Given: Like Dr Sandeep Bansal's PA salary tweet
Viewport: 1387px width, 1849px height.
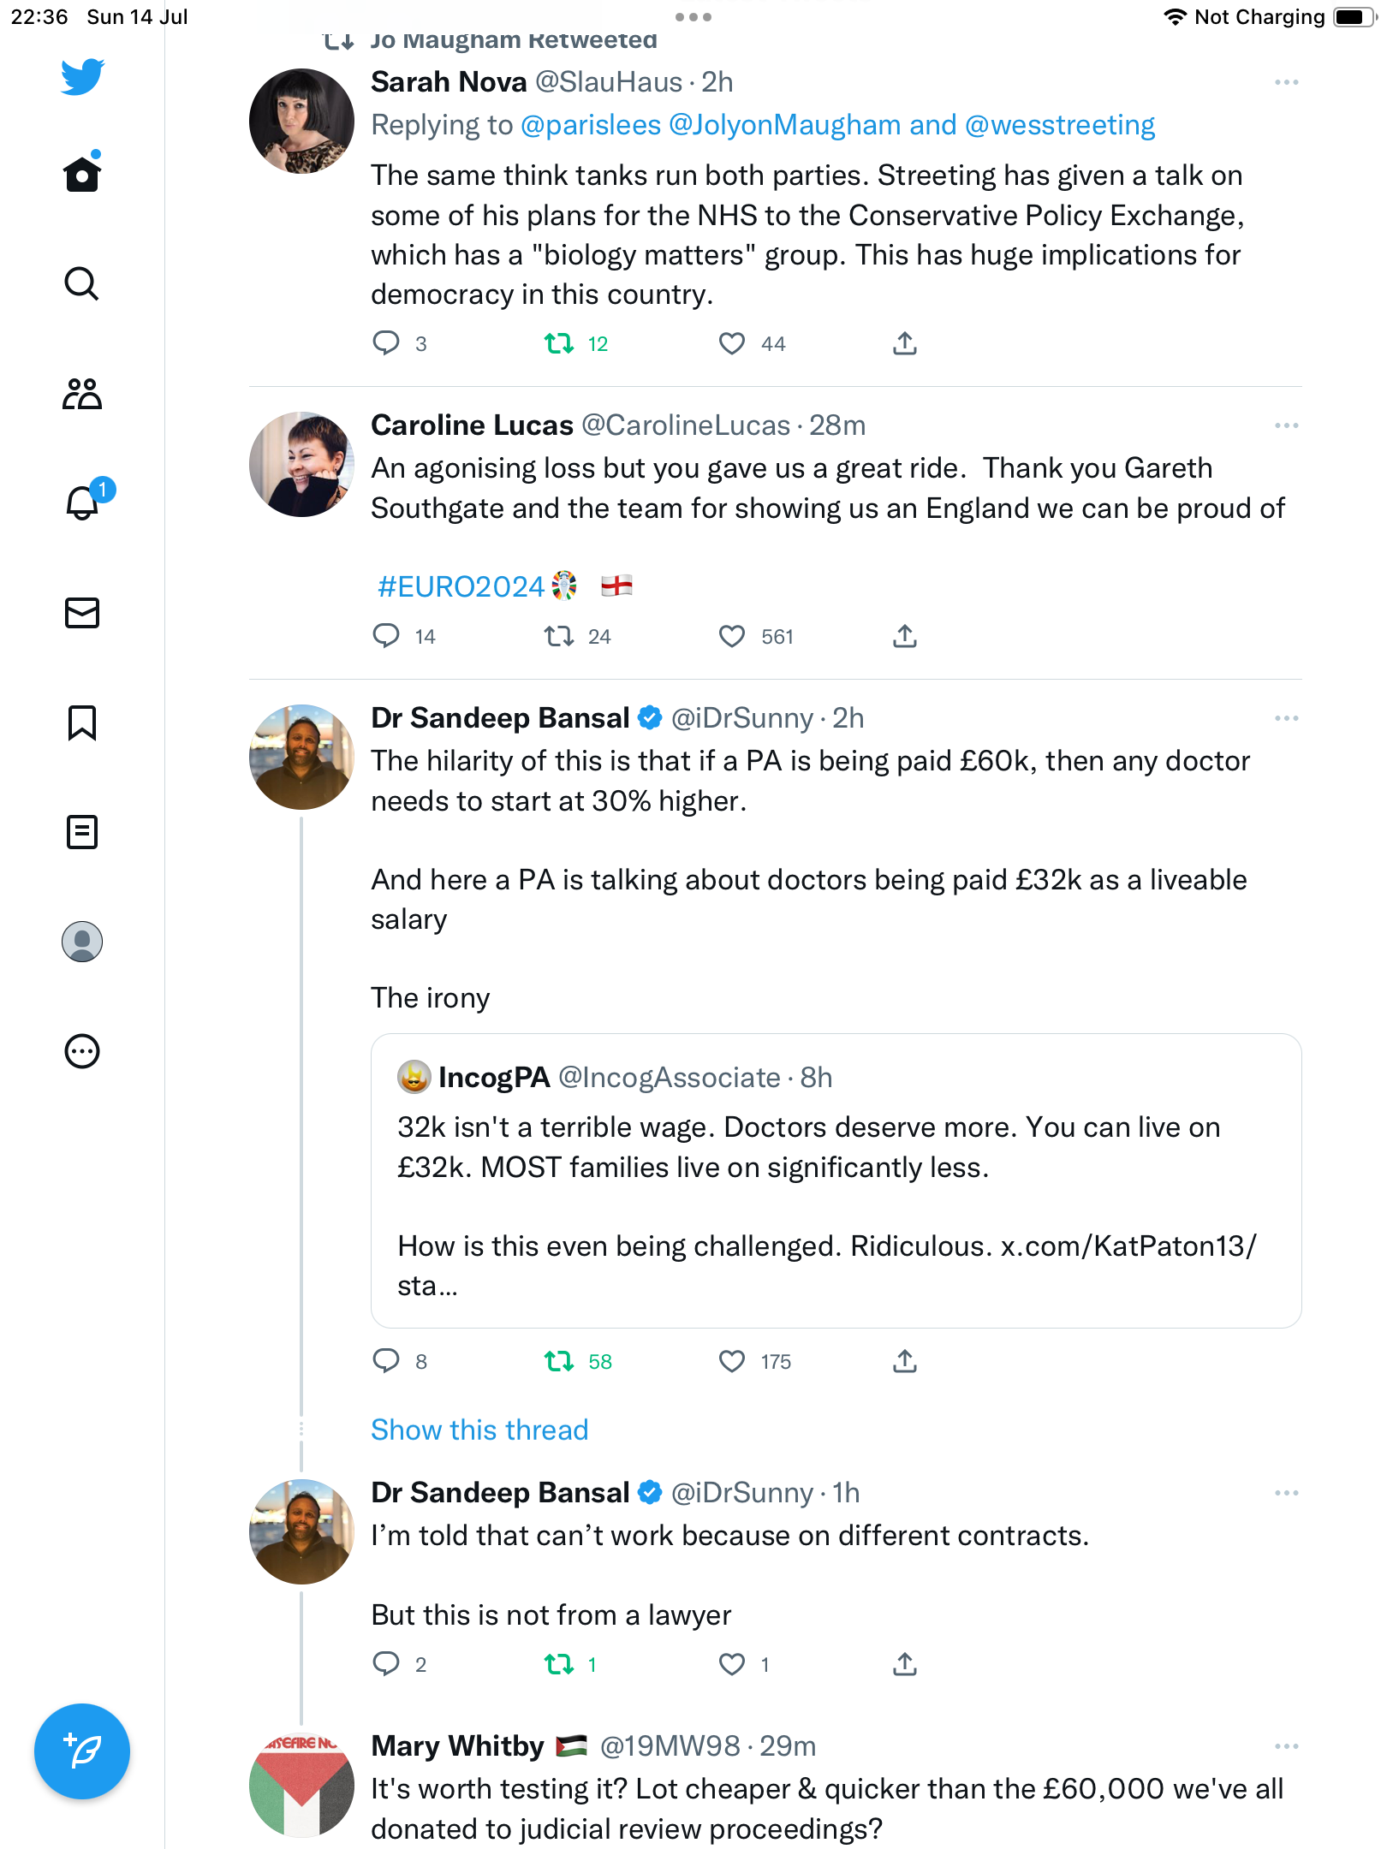Looking at the screenshot, I should pyautogui.click(x=732, y=1361).
